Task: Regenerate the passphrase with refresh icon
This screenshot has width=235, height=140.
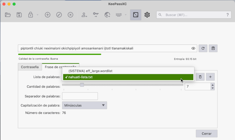Action: point(203,48)
